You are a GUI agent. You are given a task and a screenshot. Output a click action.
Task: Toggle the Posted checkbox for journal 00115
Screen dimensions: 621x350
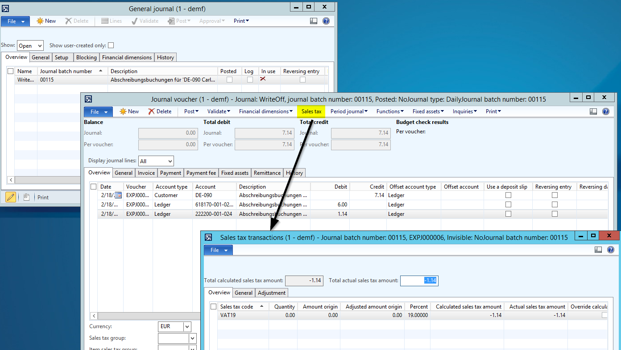229,80
